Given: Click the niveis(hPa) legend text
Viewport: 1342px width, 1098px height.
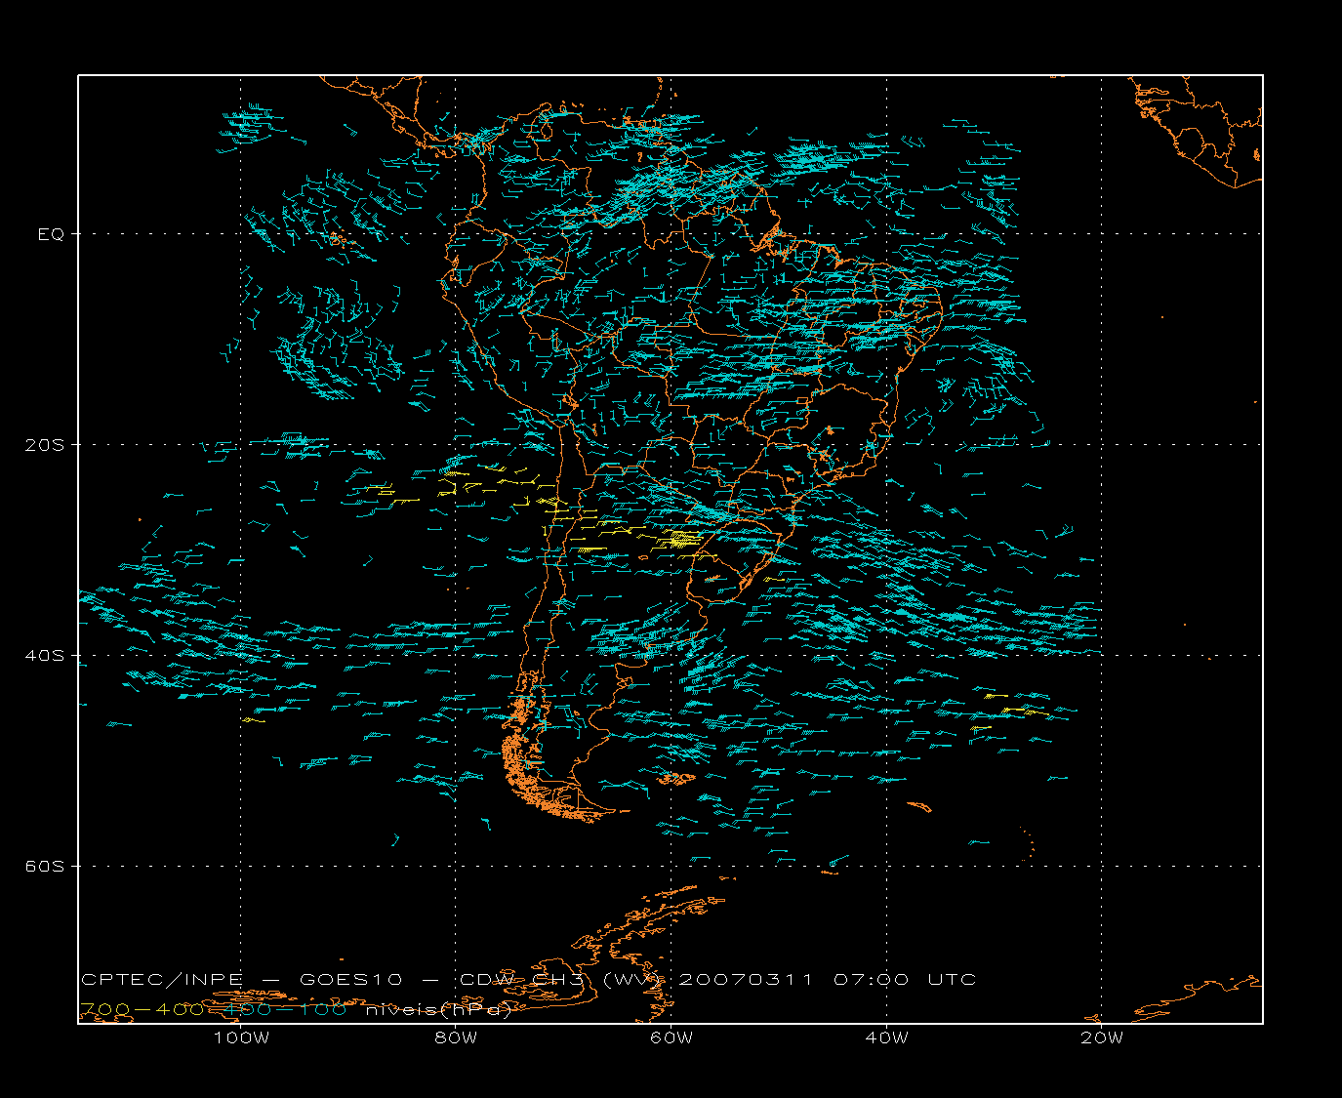Looking at the screenshot, I should pos(438,1010).
